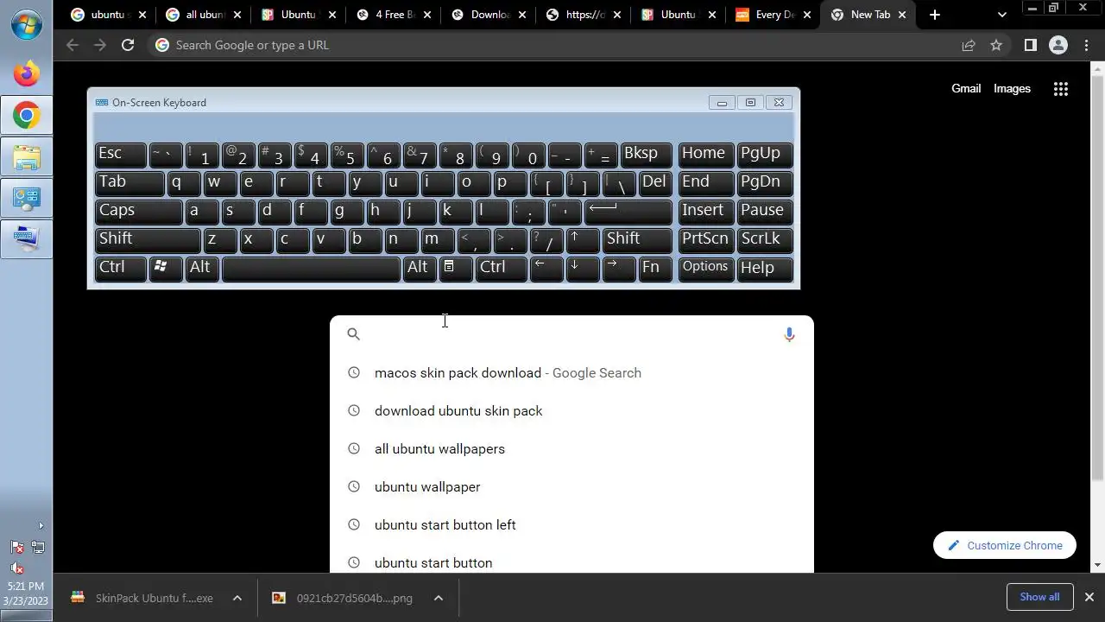Start voice search with microphone icon
Screen dimensions: 1105x622
[789, 334]
